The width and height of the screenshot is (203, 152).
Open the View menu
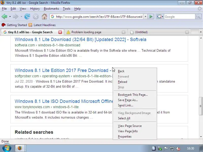click(23, 9)
